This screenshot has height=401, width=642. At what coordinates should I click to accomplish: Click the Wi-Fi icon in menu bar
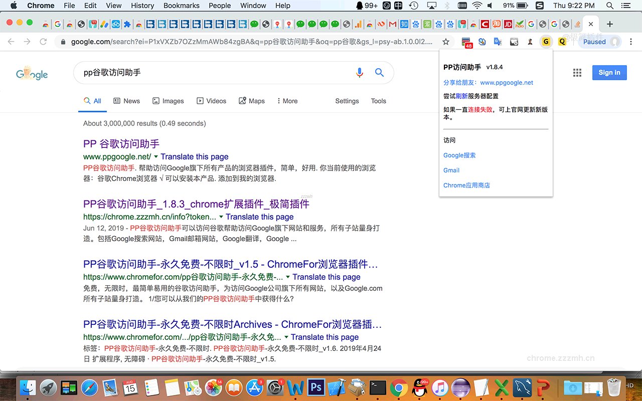tap(477, 6)
